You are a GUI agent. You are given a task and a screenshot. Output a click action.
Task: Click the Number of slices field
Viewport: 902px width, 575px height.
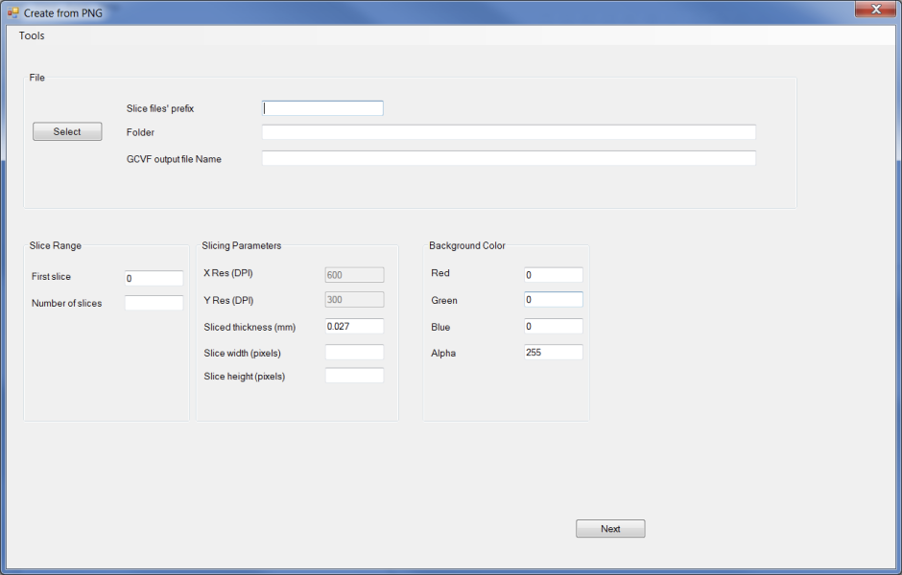(x=154, y=303)
